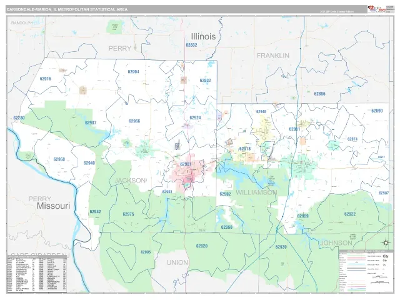400x300 pixels.
Task: Click the map publisher logo
Action: (376, 9)
